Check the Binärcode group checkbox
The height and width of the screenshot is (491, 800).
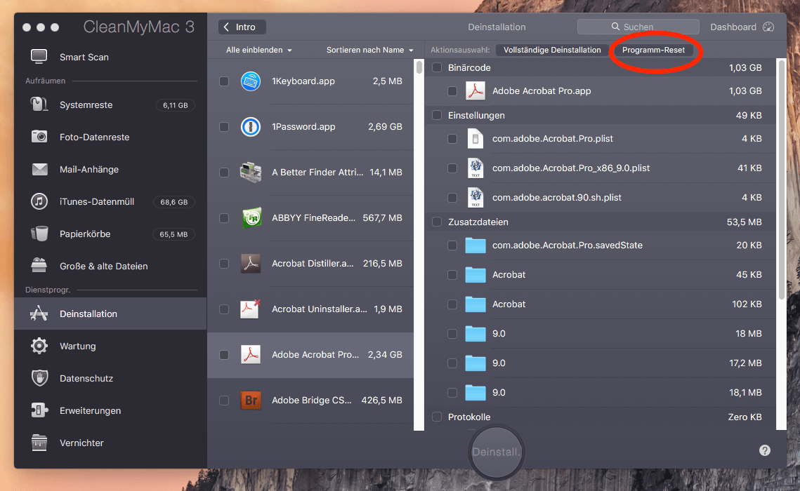point(437,67)
